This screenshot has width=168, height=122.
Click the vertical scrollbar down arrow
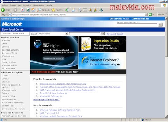click(166, 116)
